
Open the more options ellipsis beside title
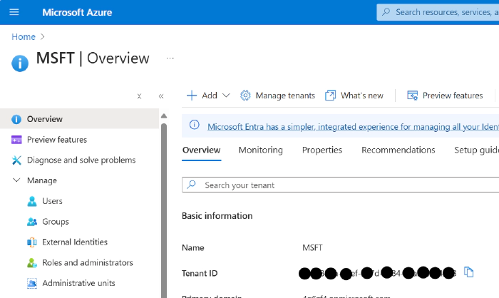[170, 58]
